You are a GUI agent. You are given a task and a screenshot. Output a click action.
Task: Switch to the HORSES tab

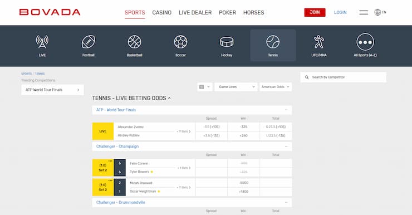click(253, 13)
